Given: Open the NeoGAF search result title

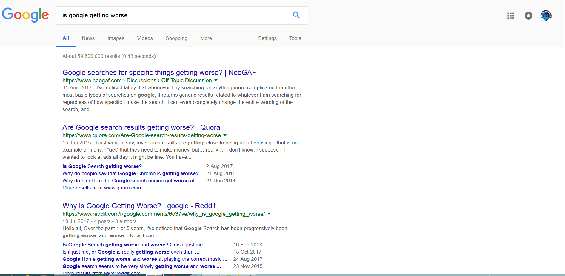Looking at the screenshot, I should click(x=159, y=73).
